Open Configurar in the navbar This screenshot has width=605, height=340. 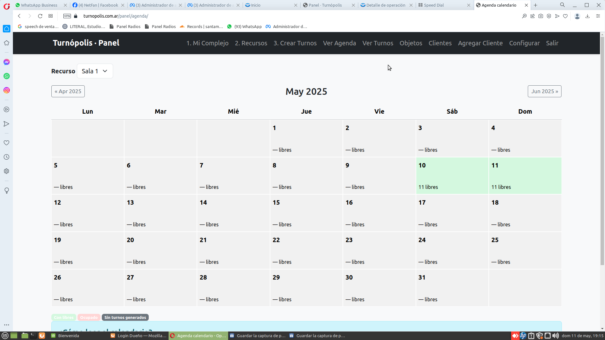point(524,43)
